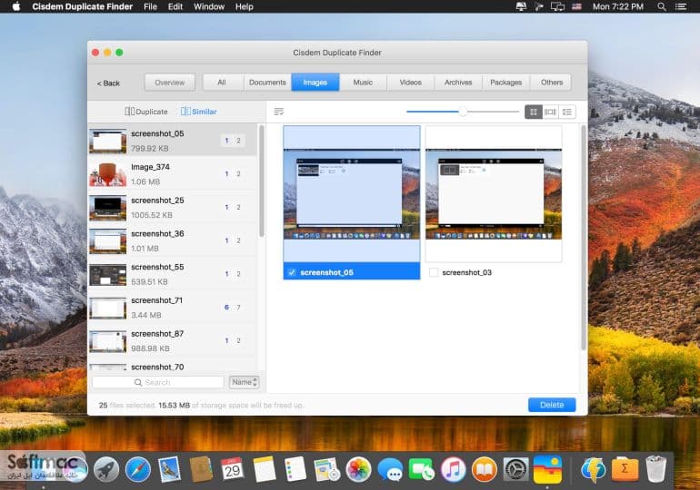Open Photos app in Dock
The height and width of the screenshot is (490, 700).
point(358,469)
